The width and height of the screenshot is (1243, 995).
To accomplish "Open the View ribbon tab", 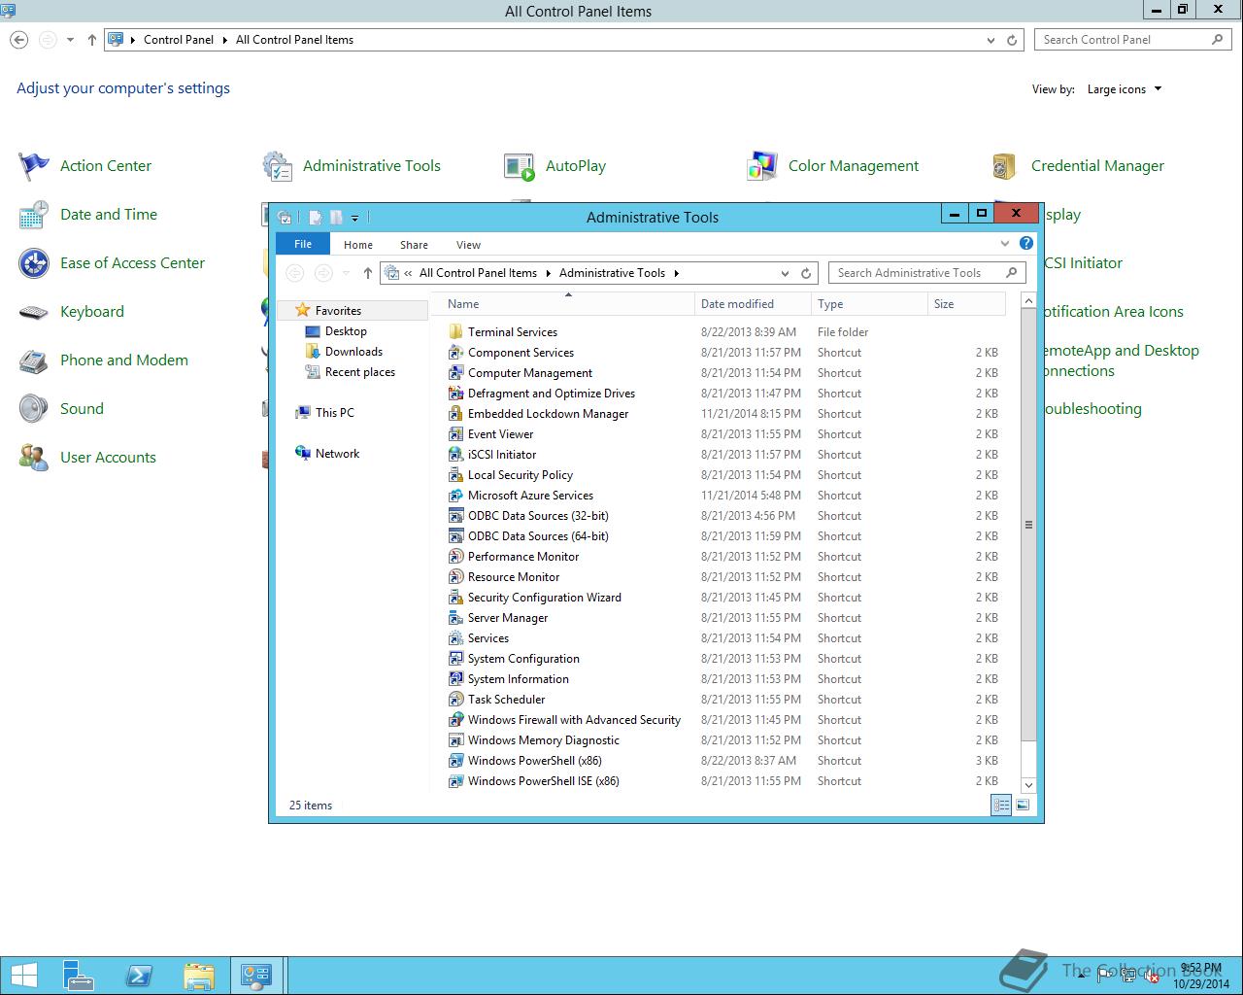I will (468, 245).
